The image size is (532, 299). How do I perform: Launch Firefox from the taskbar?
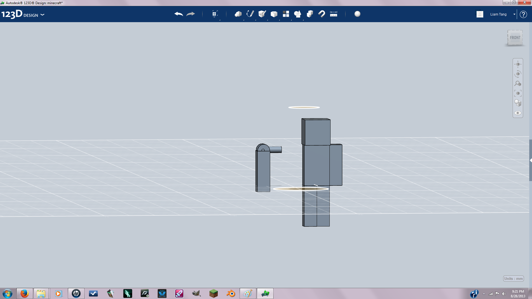point(25,293)
